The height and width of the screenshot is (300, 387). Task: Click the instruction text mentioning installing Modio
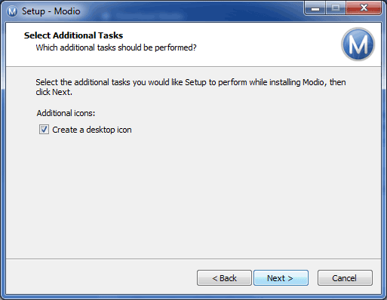[x=191, y=87]
